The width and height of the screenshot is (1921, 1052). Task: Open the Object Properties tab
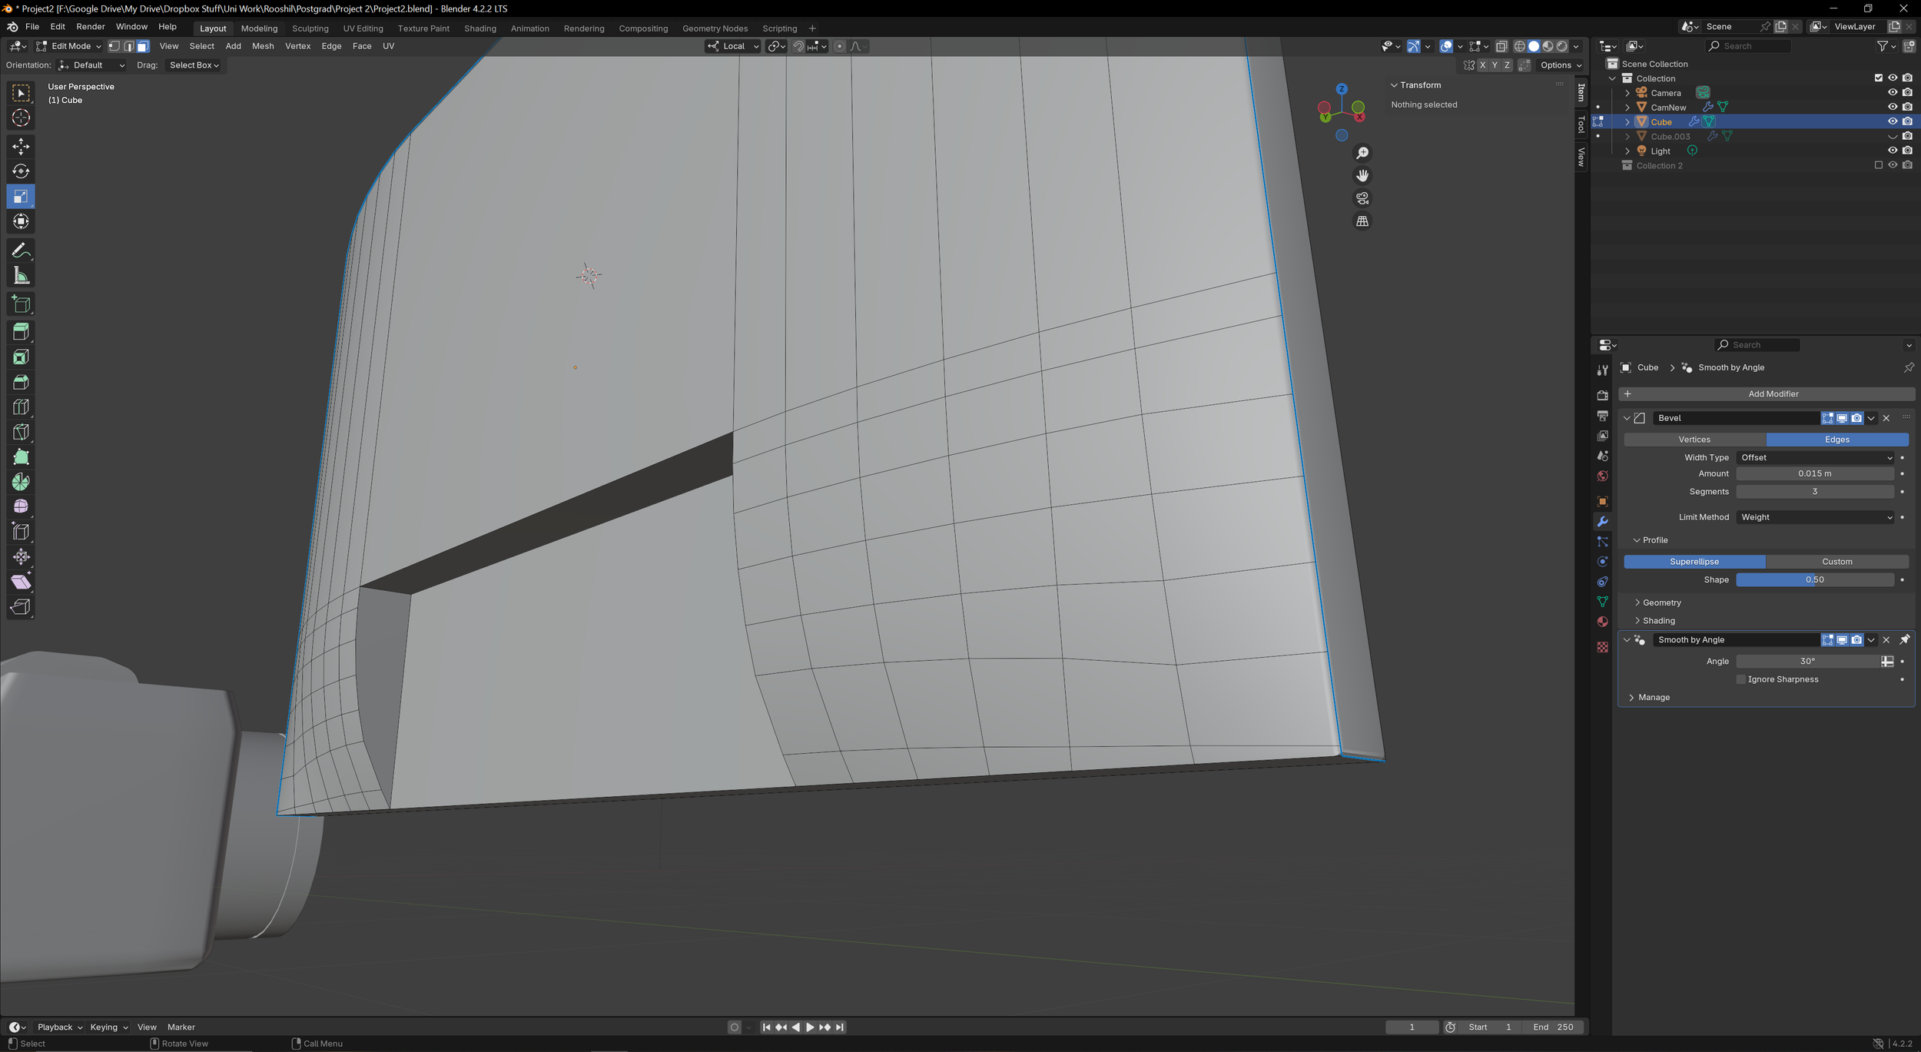click(x=1603, y=501)
